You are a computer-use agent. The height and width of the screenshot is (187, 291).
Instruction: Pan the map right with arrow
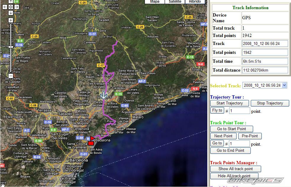click(17, 7)
